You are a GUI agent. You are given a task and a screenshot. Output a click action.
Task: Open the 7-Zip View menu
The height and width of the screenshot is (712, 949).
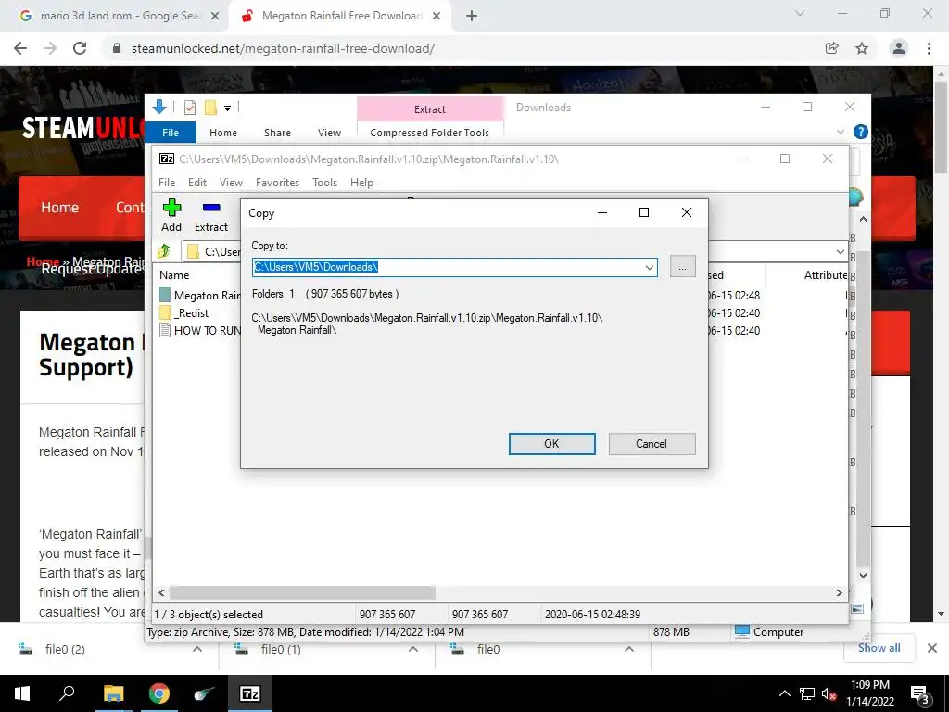tap(231, 183)
